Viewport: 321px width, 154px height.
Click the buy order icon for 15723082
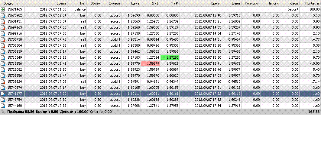point(3,69)
